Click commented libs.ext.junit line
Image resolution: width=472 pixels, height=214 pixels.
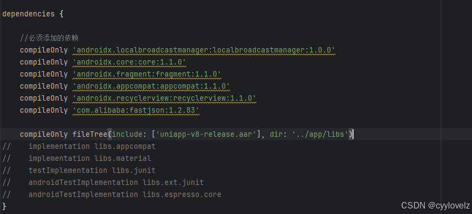point(103,182)
